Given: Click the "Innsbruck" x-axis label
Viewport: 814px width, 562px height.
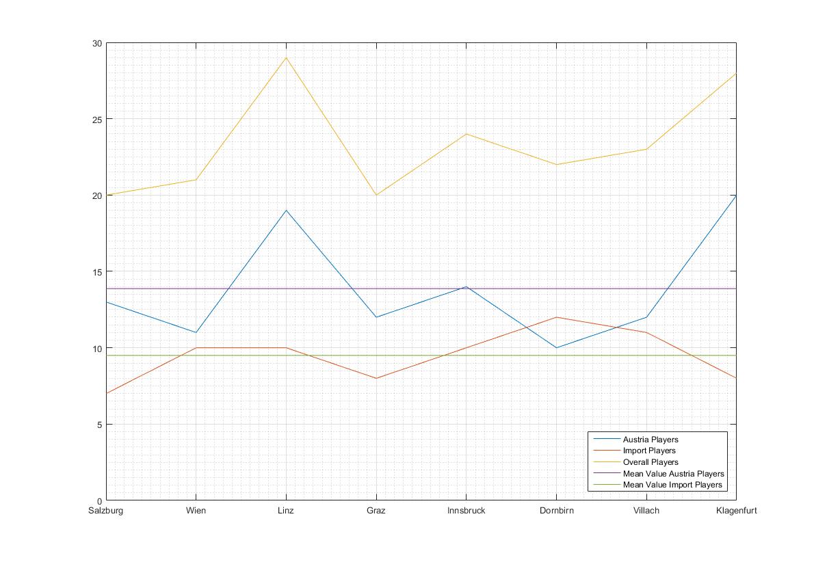Looking at the screenshot, I should pos(466,511).
